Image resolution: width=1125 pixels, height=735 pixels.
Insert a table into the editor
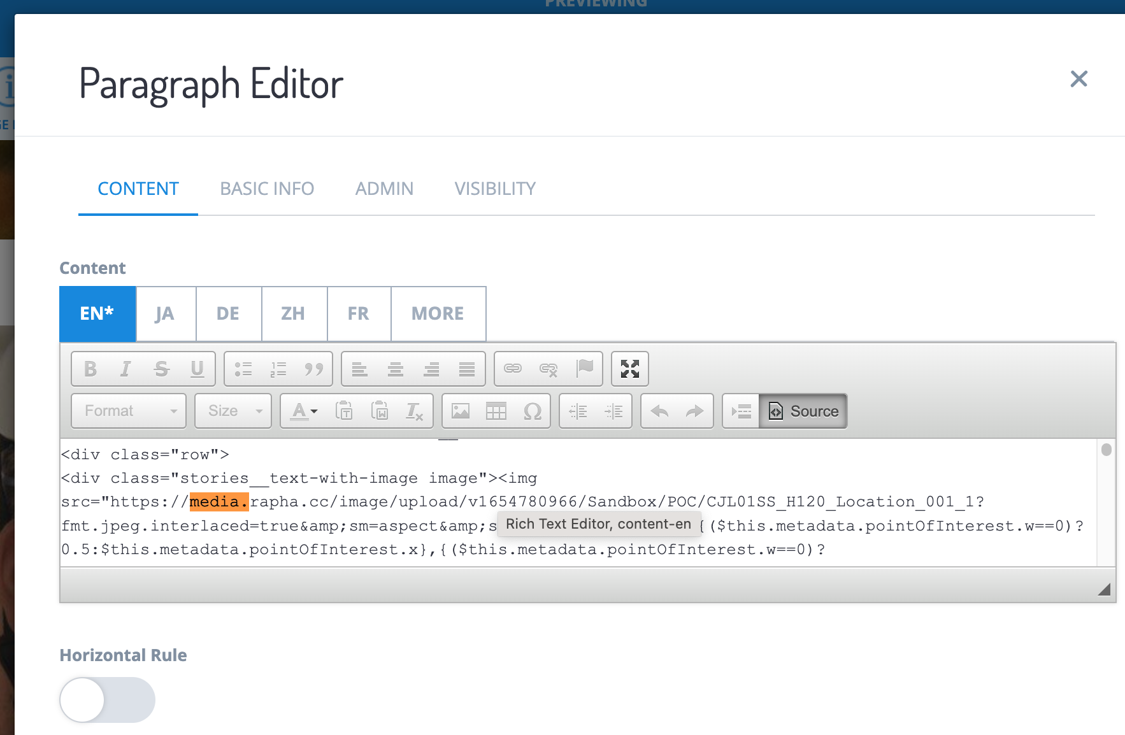[496, 411]
